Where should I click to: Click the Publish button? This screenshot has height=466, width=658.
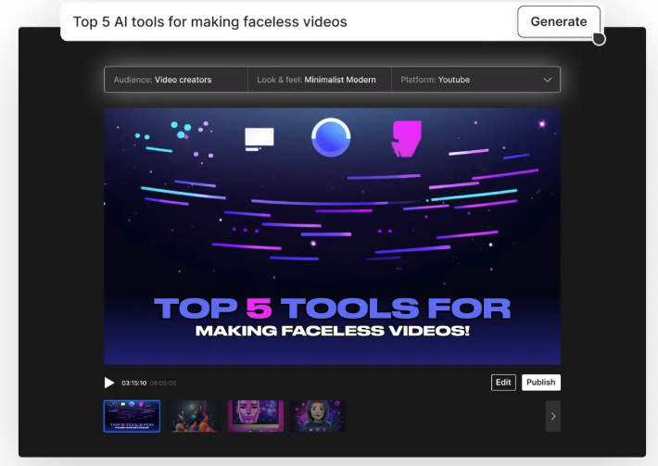point(540,382)
